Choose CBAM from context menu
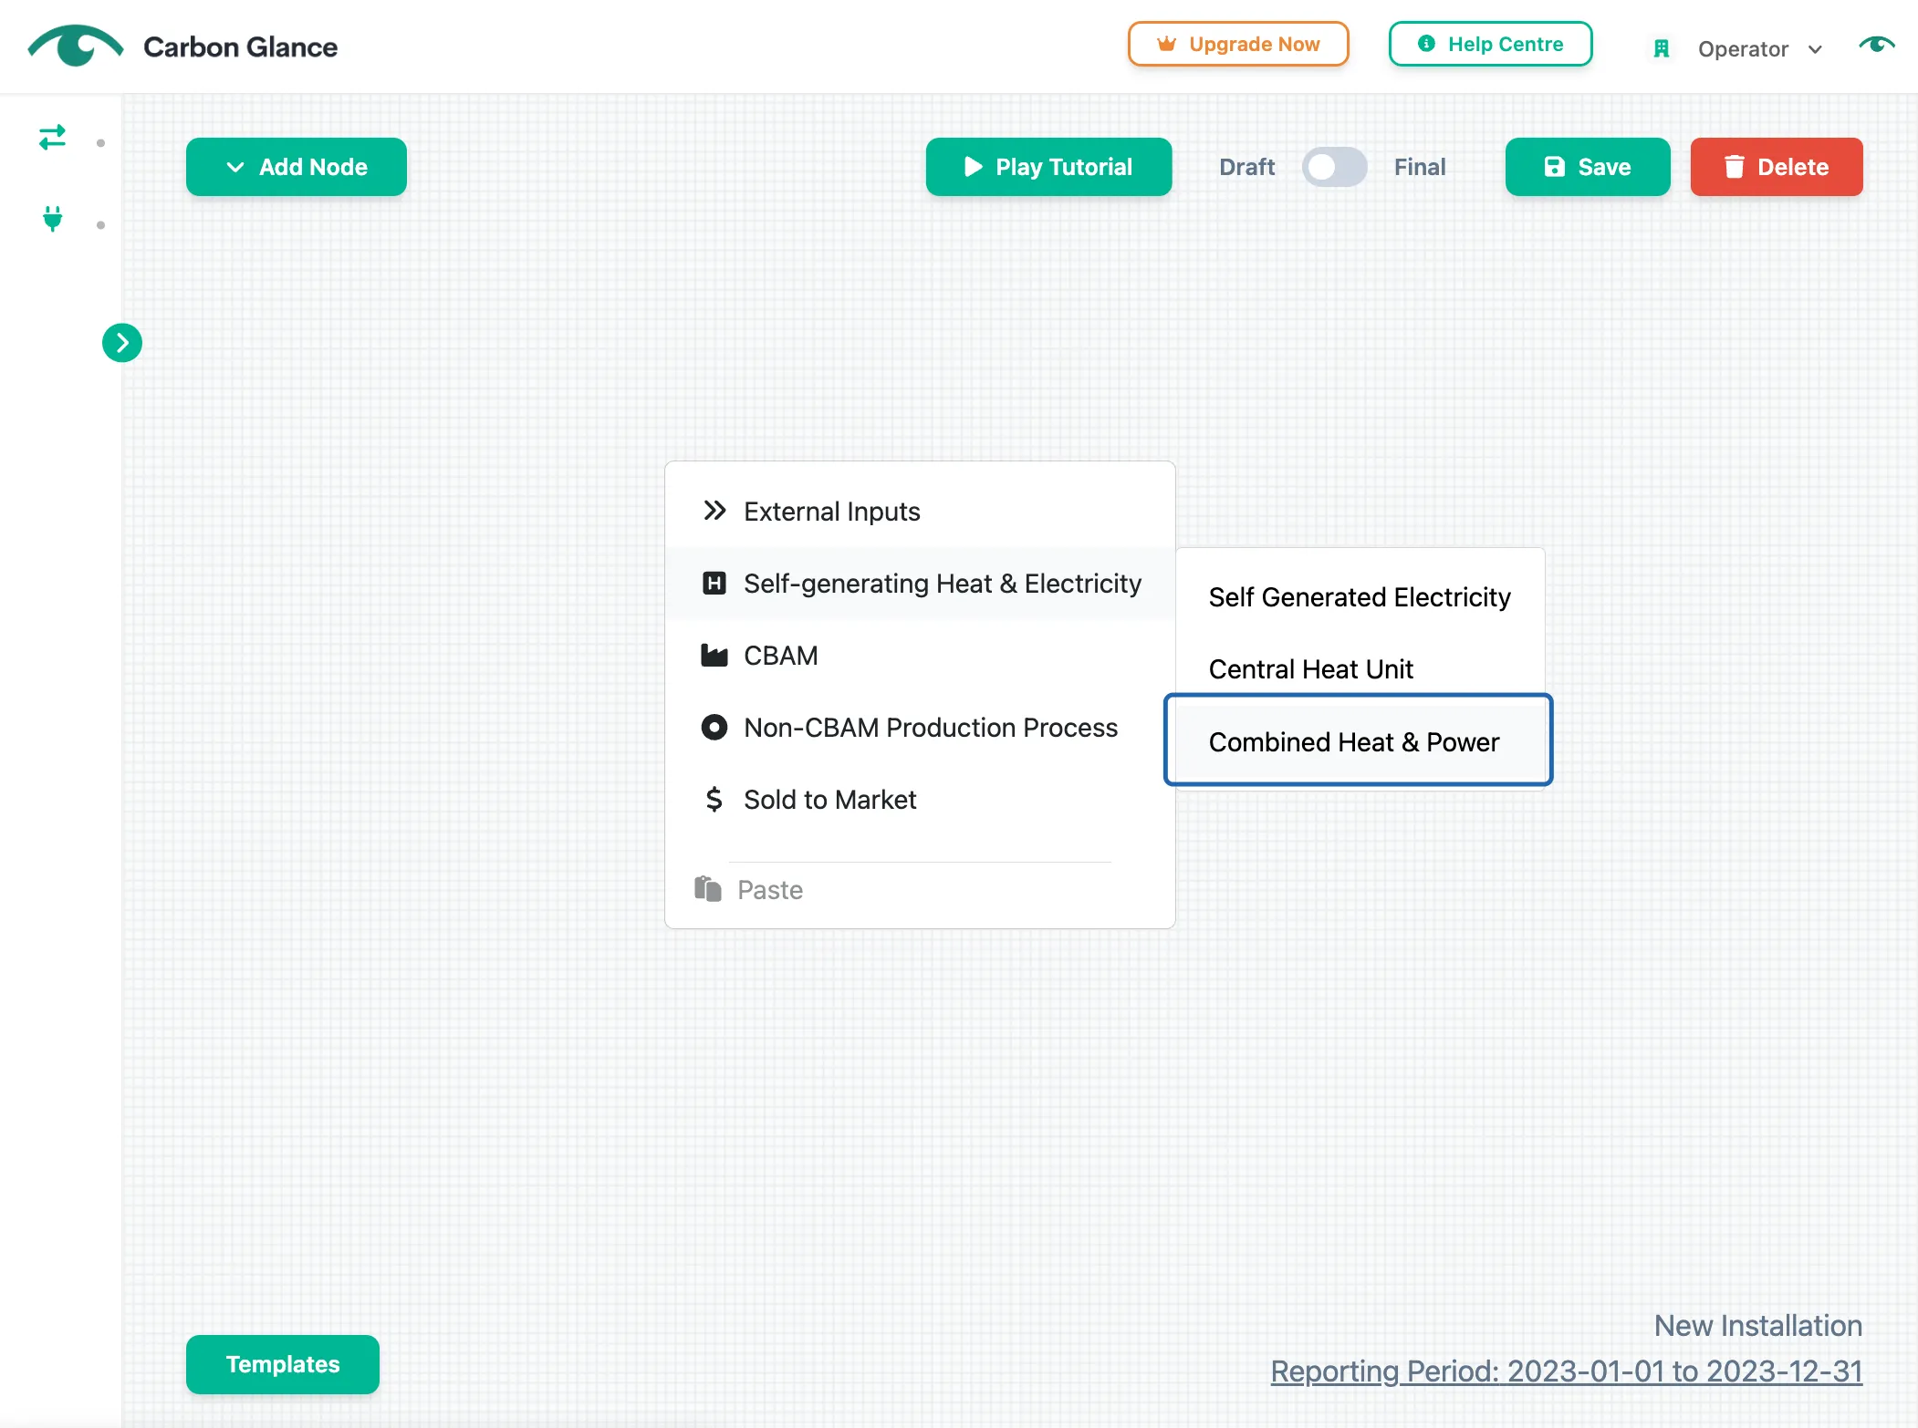The image size is (1918, 1428). tap(920, 656)
